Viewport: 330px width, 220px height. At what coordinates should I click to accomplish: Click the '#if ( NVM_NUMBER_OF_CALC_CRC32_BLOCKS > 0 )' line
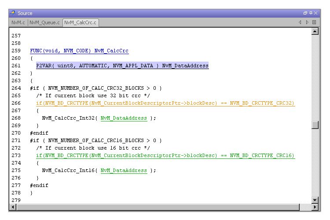click(x=96, y=88)
